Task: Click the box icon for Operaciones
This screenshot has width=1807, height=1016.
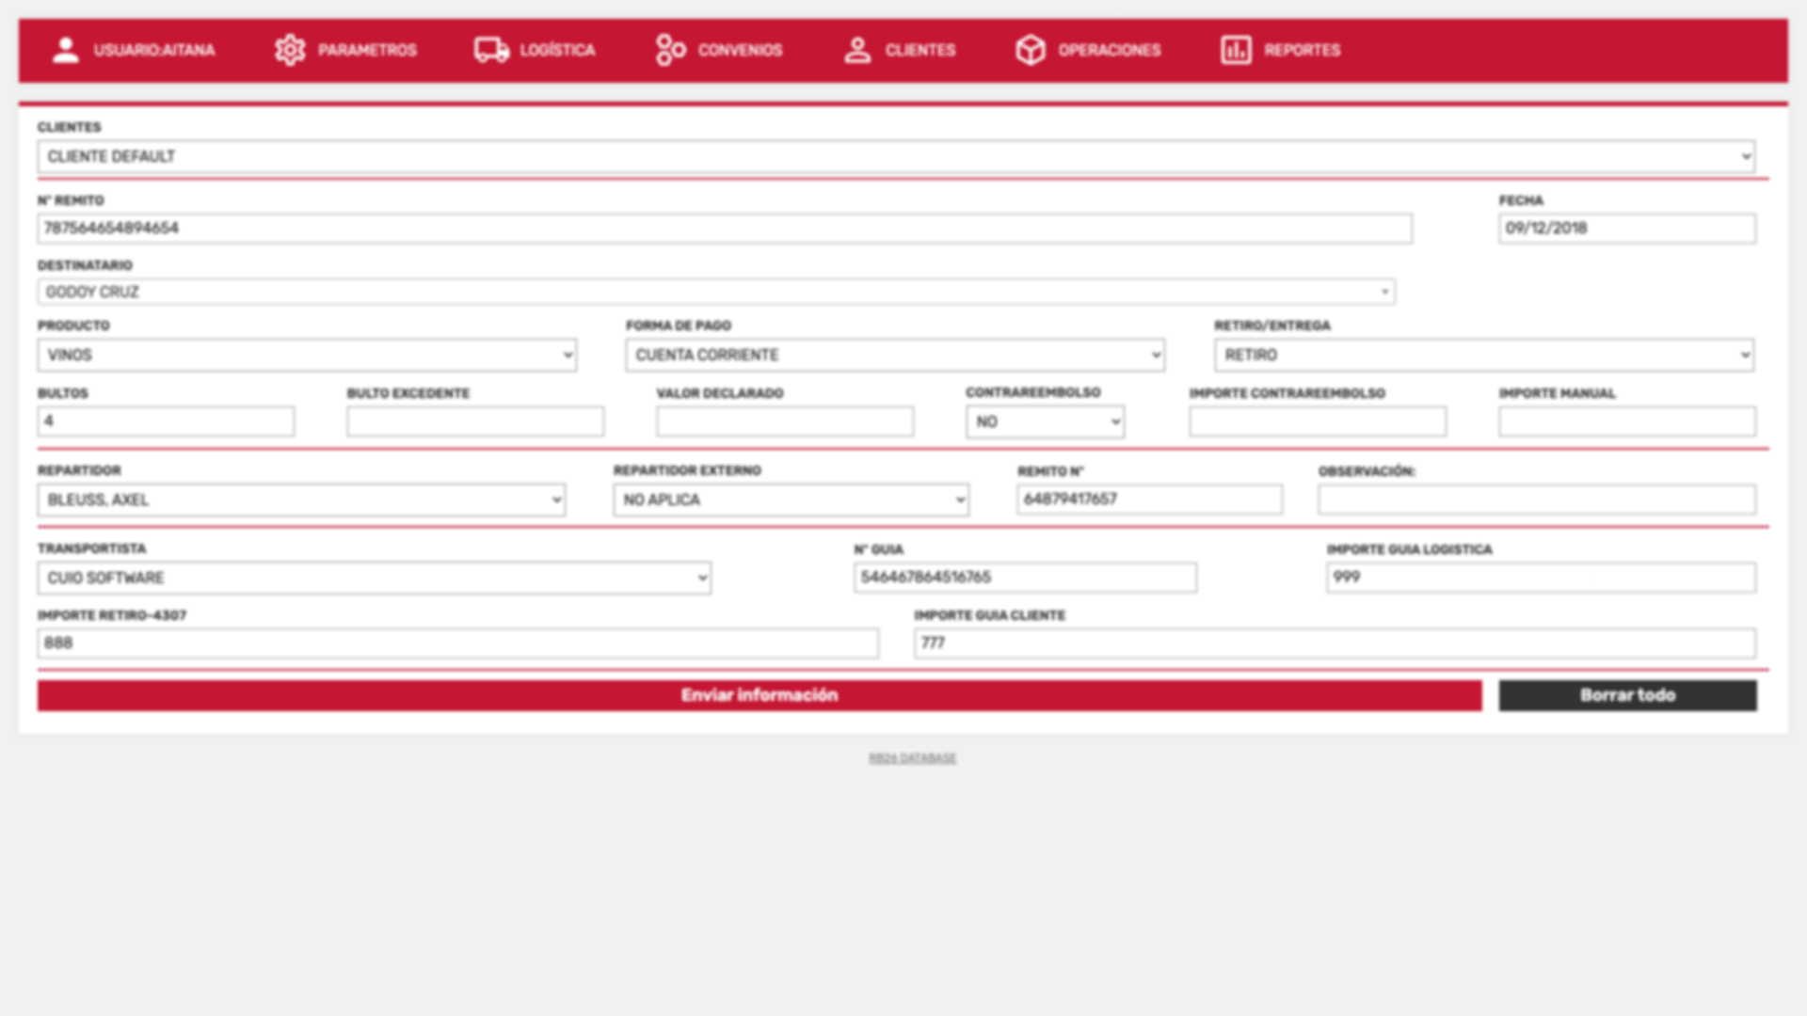Action: pyautogui.click(x=1031, y=50)
